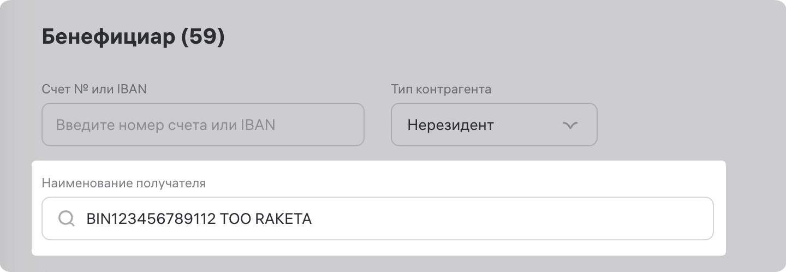The height and width of the screenshot is (272, 786).
Task: Click the BIN123456789112 text in recipient field
Action: tap(151, 219)
